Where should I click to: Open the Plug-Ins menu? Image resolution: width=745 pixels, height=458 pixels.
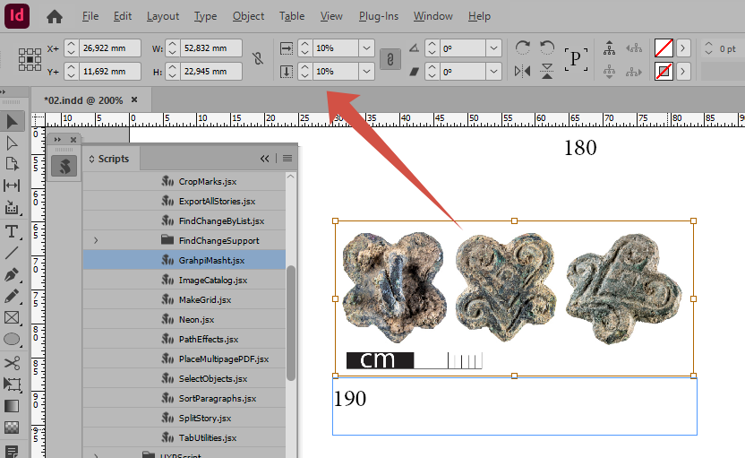click(379, 16)
